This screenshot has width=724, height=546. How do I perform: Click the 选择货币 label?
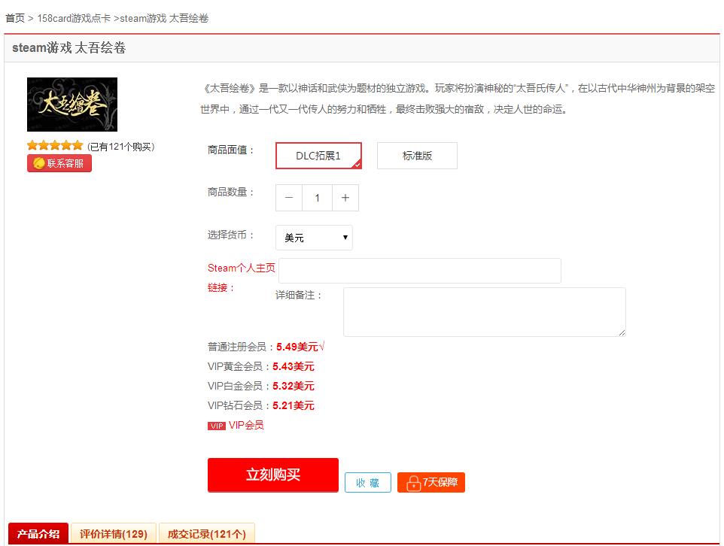coord(230,235)
